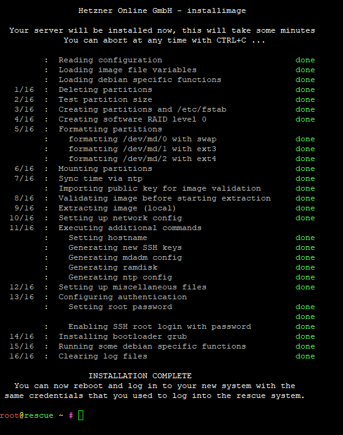The width and height of the screenshot is (343, 435).
Task: Click the 'formatting /dev/md/0 with swap' line
Action: 143,139
